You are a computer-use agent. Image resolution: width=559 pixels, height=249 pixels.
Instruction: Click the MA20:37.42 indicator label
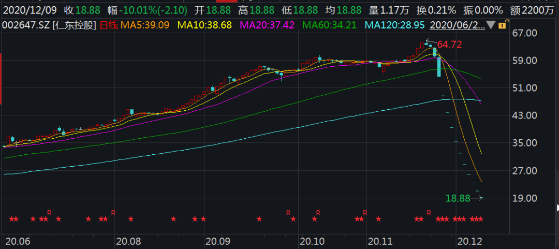coord(267,25)
